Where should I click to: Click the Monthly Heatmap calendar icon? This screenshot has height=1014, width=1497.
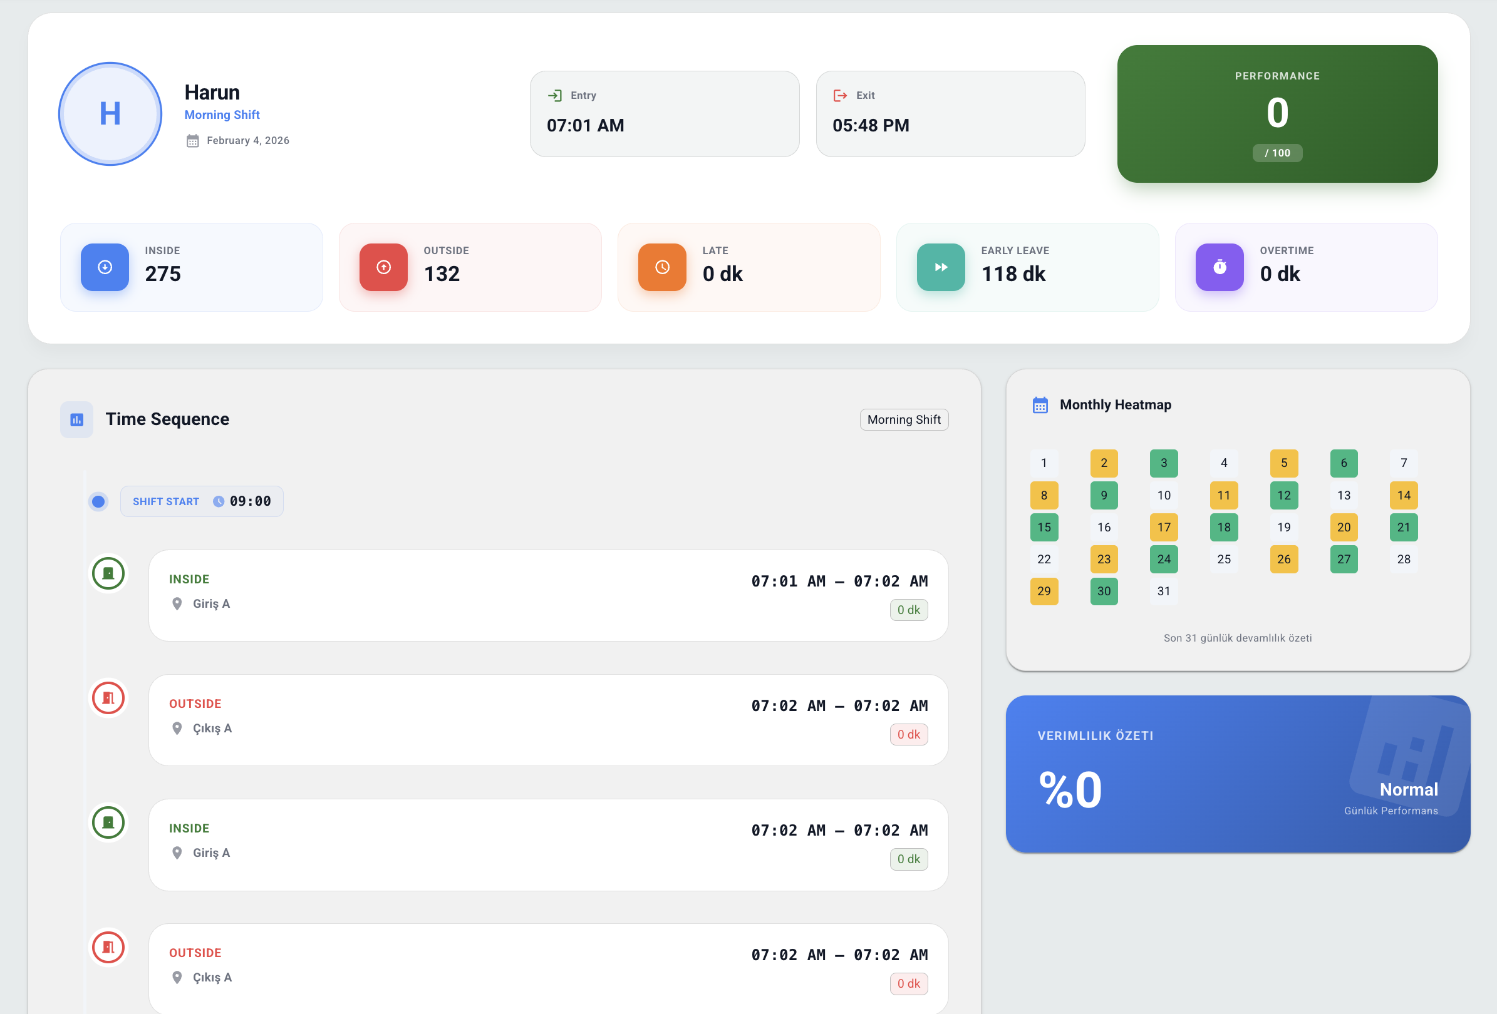(x=1040, y=405)
